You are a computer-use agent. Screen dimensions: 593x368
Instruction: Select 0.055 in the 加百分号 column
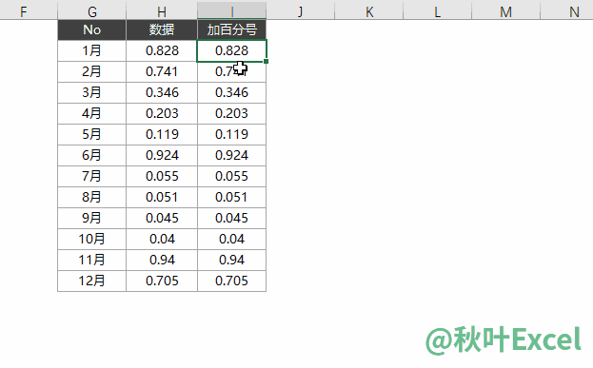pos(232,176)
